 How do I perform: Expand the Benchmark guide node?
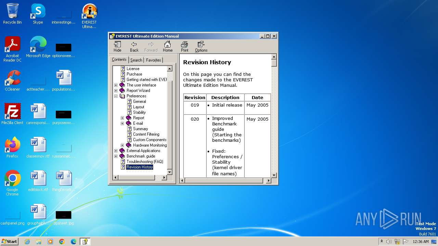[x=116, y=156]
